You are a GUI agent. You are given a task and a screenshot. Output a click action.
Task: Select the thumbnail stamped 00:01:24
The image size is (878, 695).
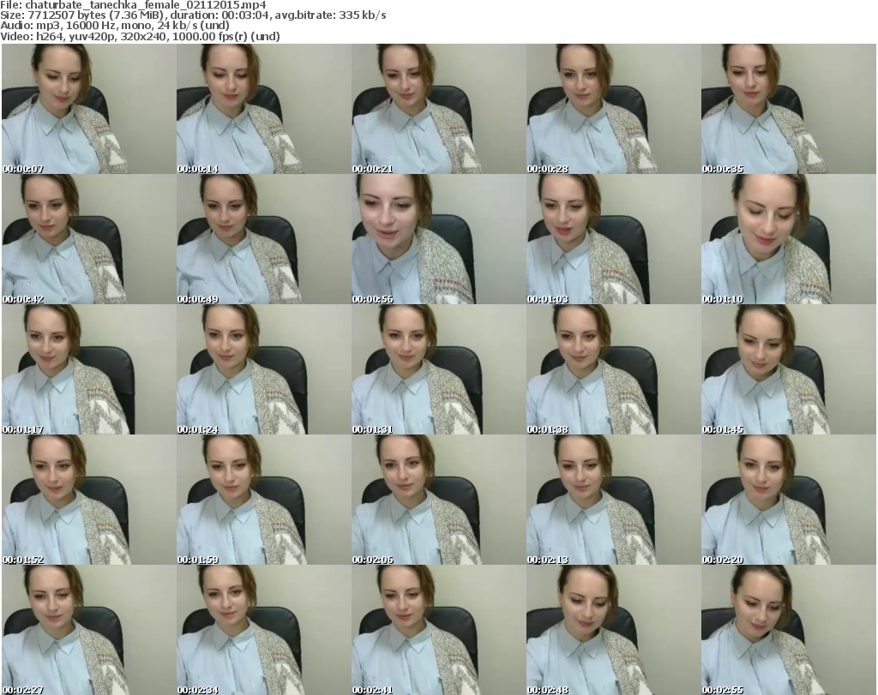(x=264, y=369)
